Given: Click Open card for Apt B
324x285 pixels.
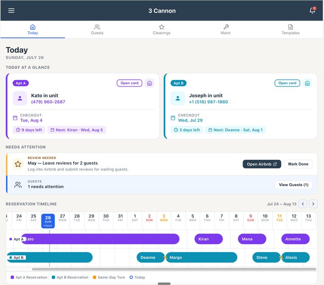Looking at the screenshot, I should click(287, 83).
